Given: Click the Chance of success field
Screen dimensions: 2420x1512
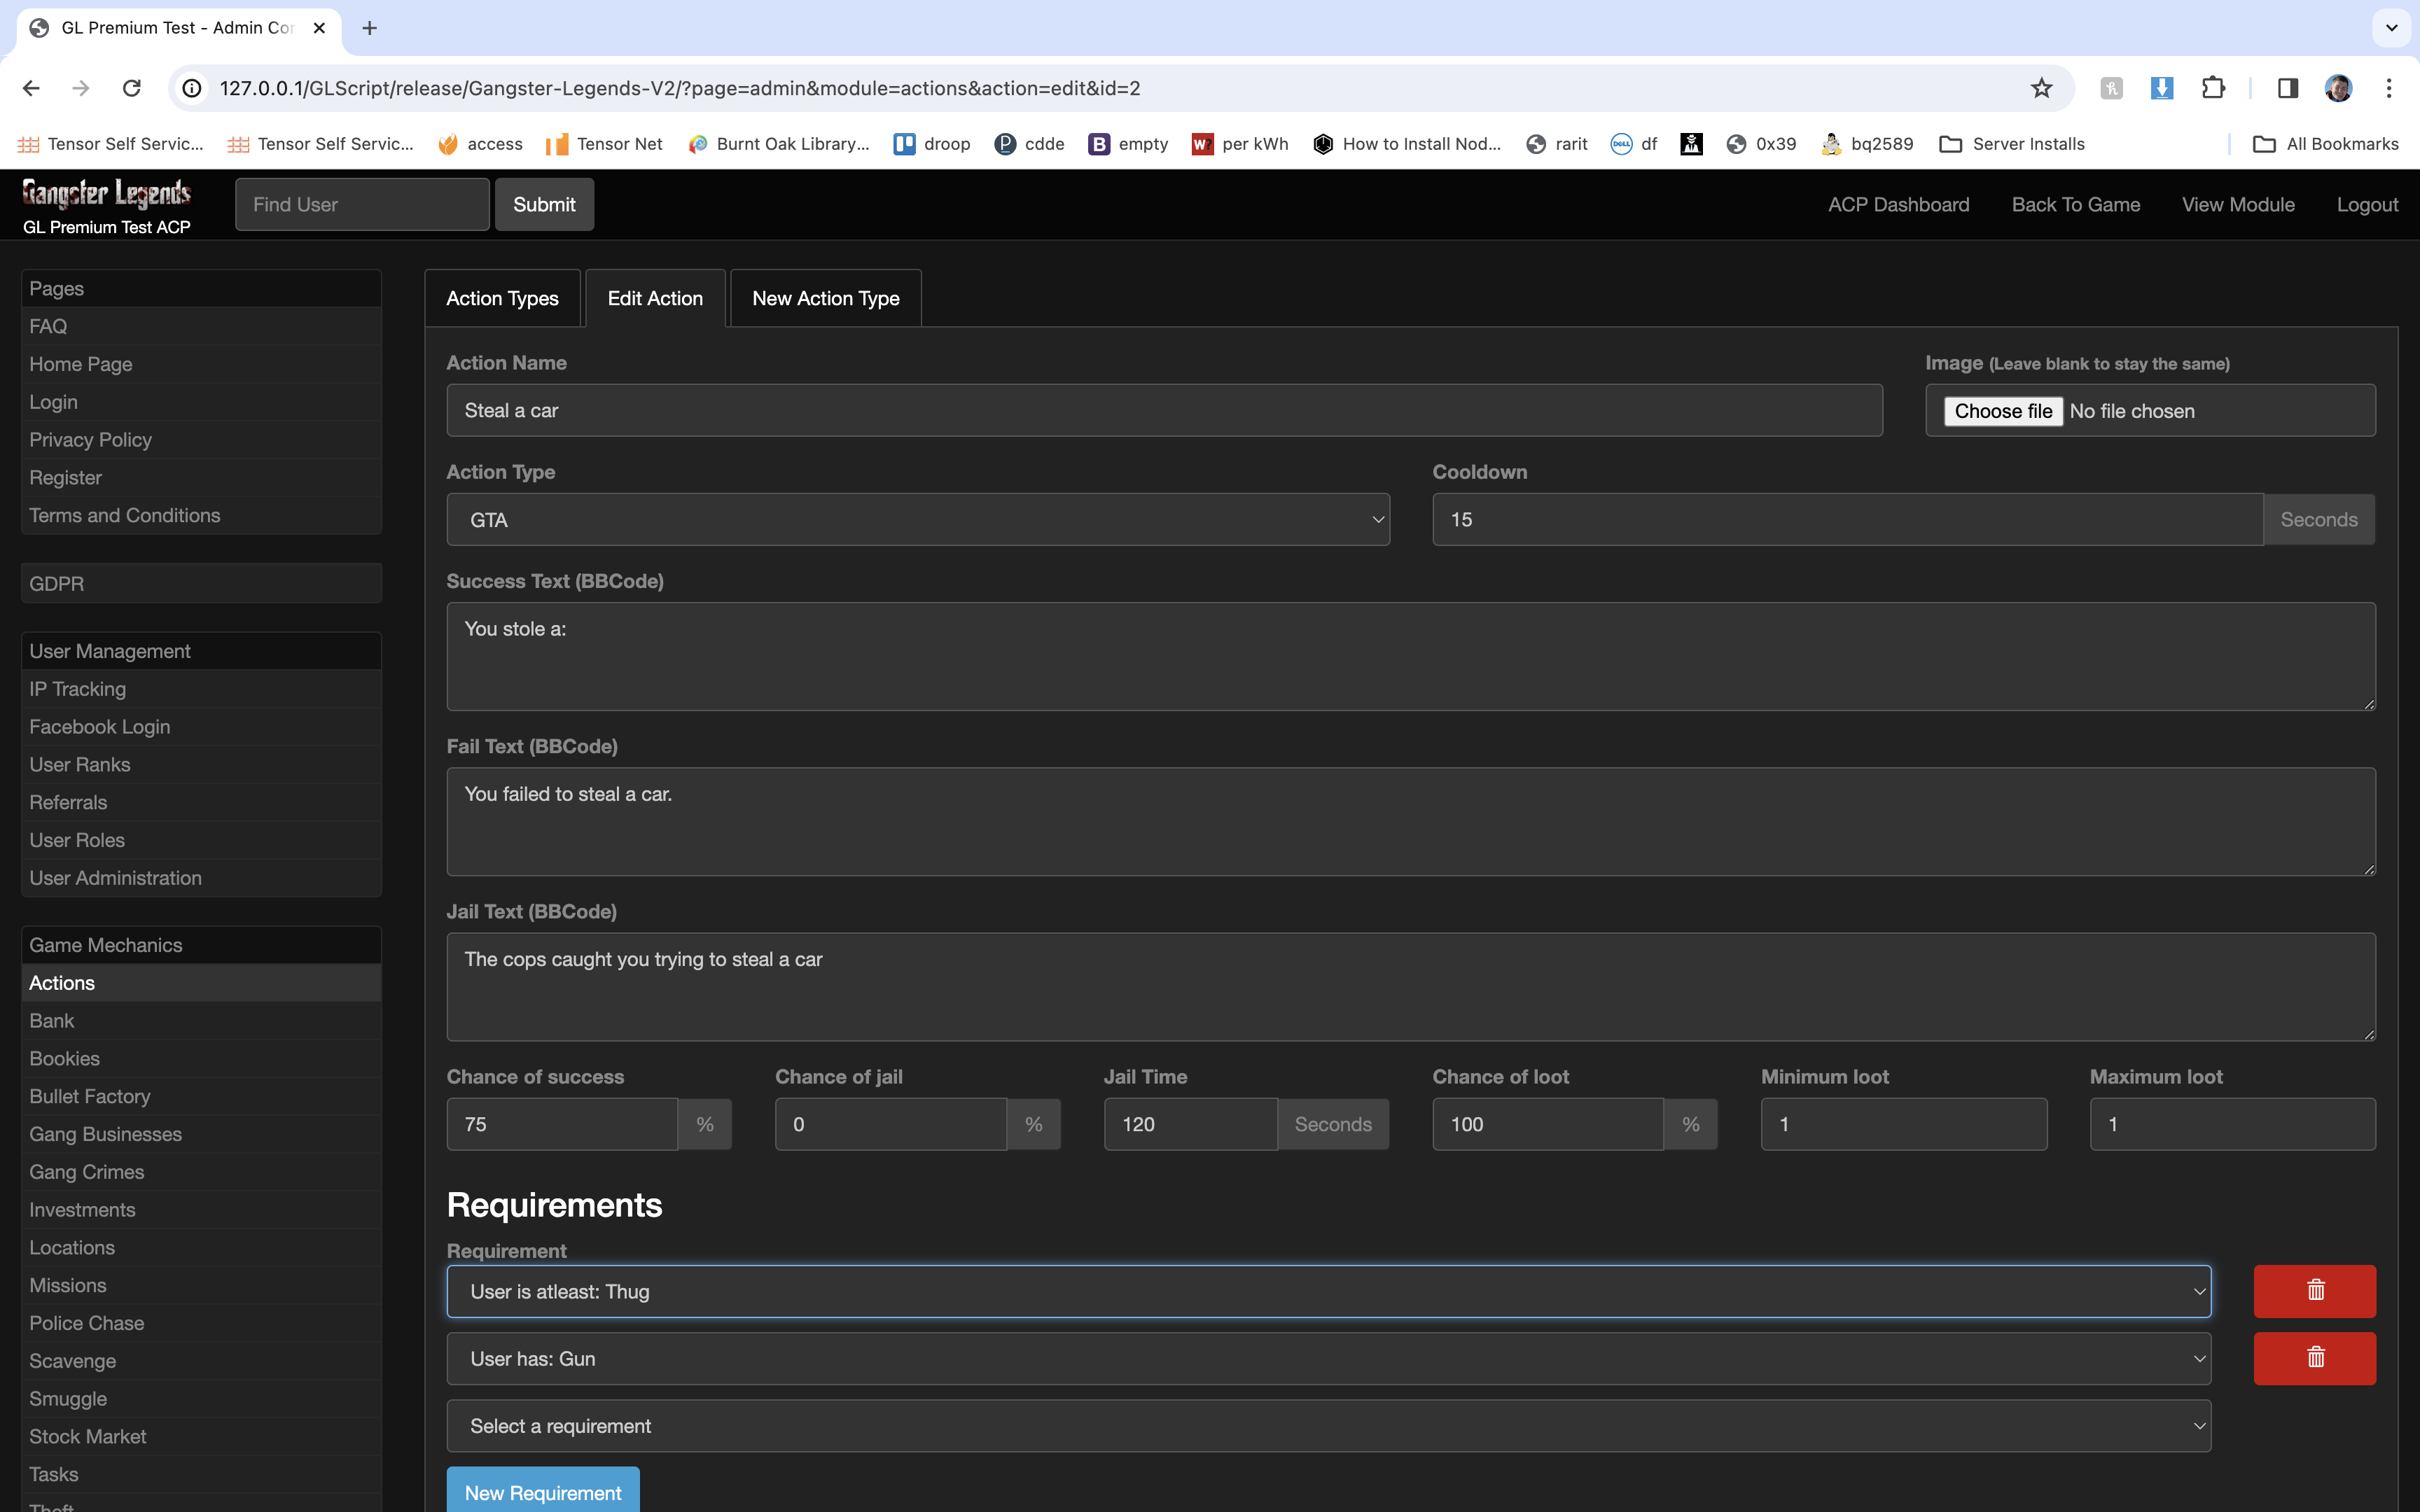Looking at the screenshot, I should click(x=562, y=1124).
